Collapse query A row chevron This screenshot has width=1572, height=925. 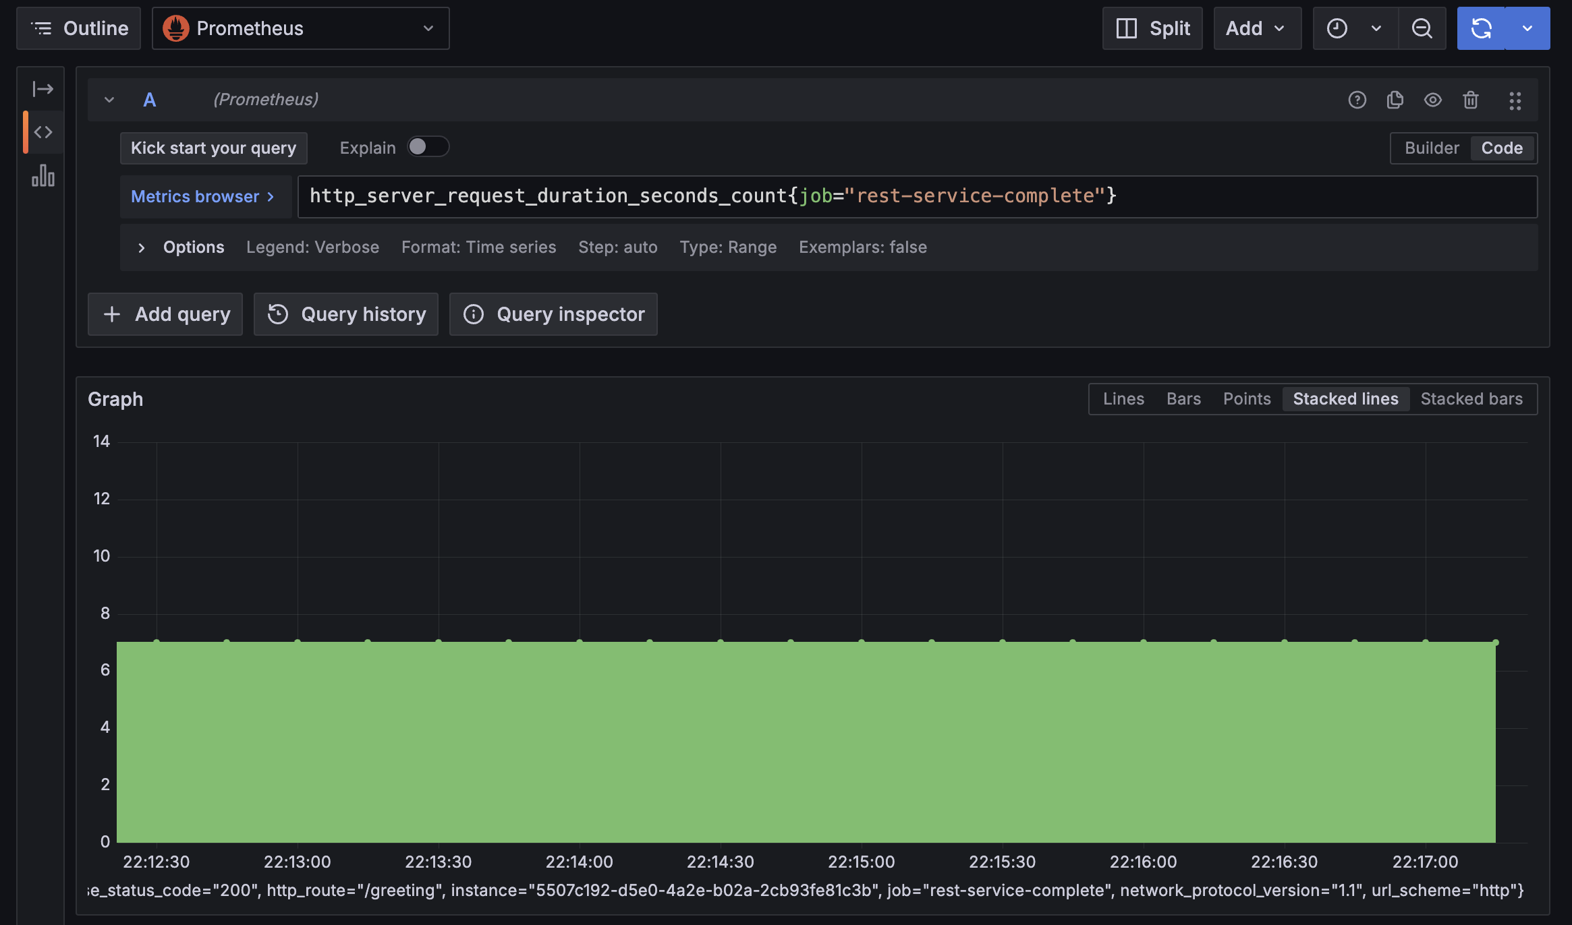pyautogui.click(x=109, y=100)
